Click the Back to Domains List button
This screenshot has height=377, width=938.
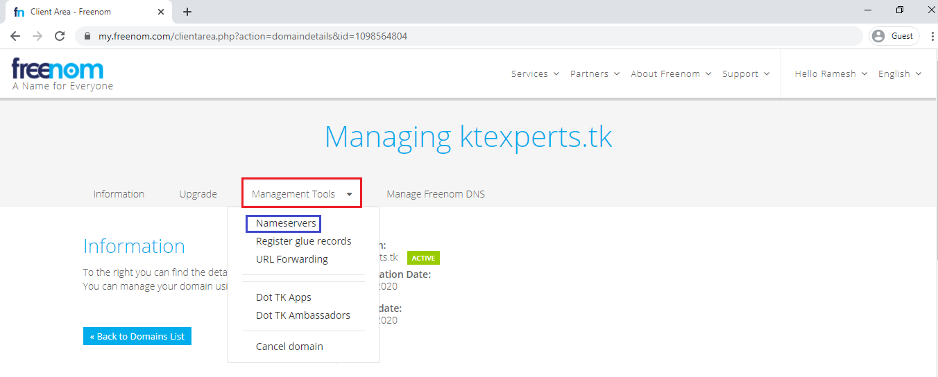pyautogui.click(x=137, y=336)
